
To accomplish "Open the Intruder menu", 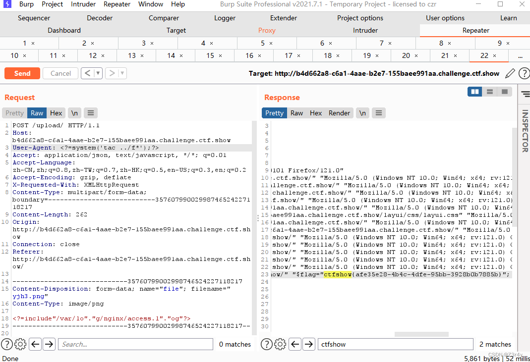I will (83, 4).
